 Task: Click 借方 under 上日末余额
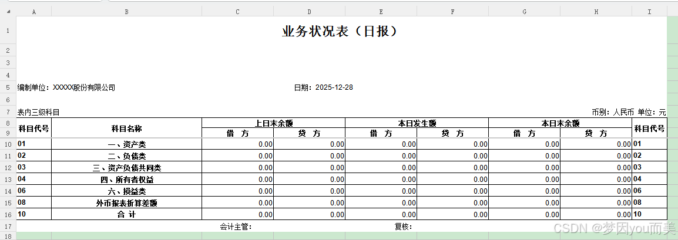[x=237, y=133]
